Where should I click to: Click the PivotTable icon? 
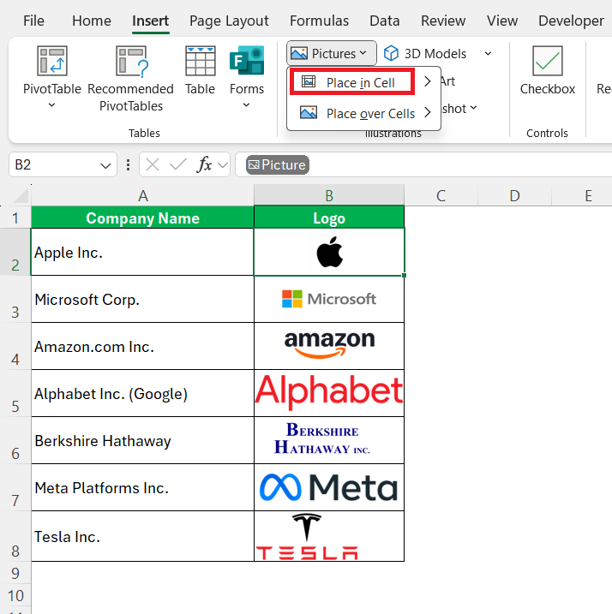coord(51,61)
